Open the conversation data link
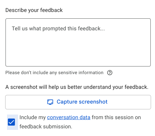 (x=69, y=117)
